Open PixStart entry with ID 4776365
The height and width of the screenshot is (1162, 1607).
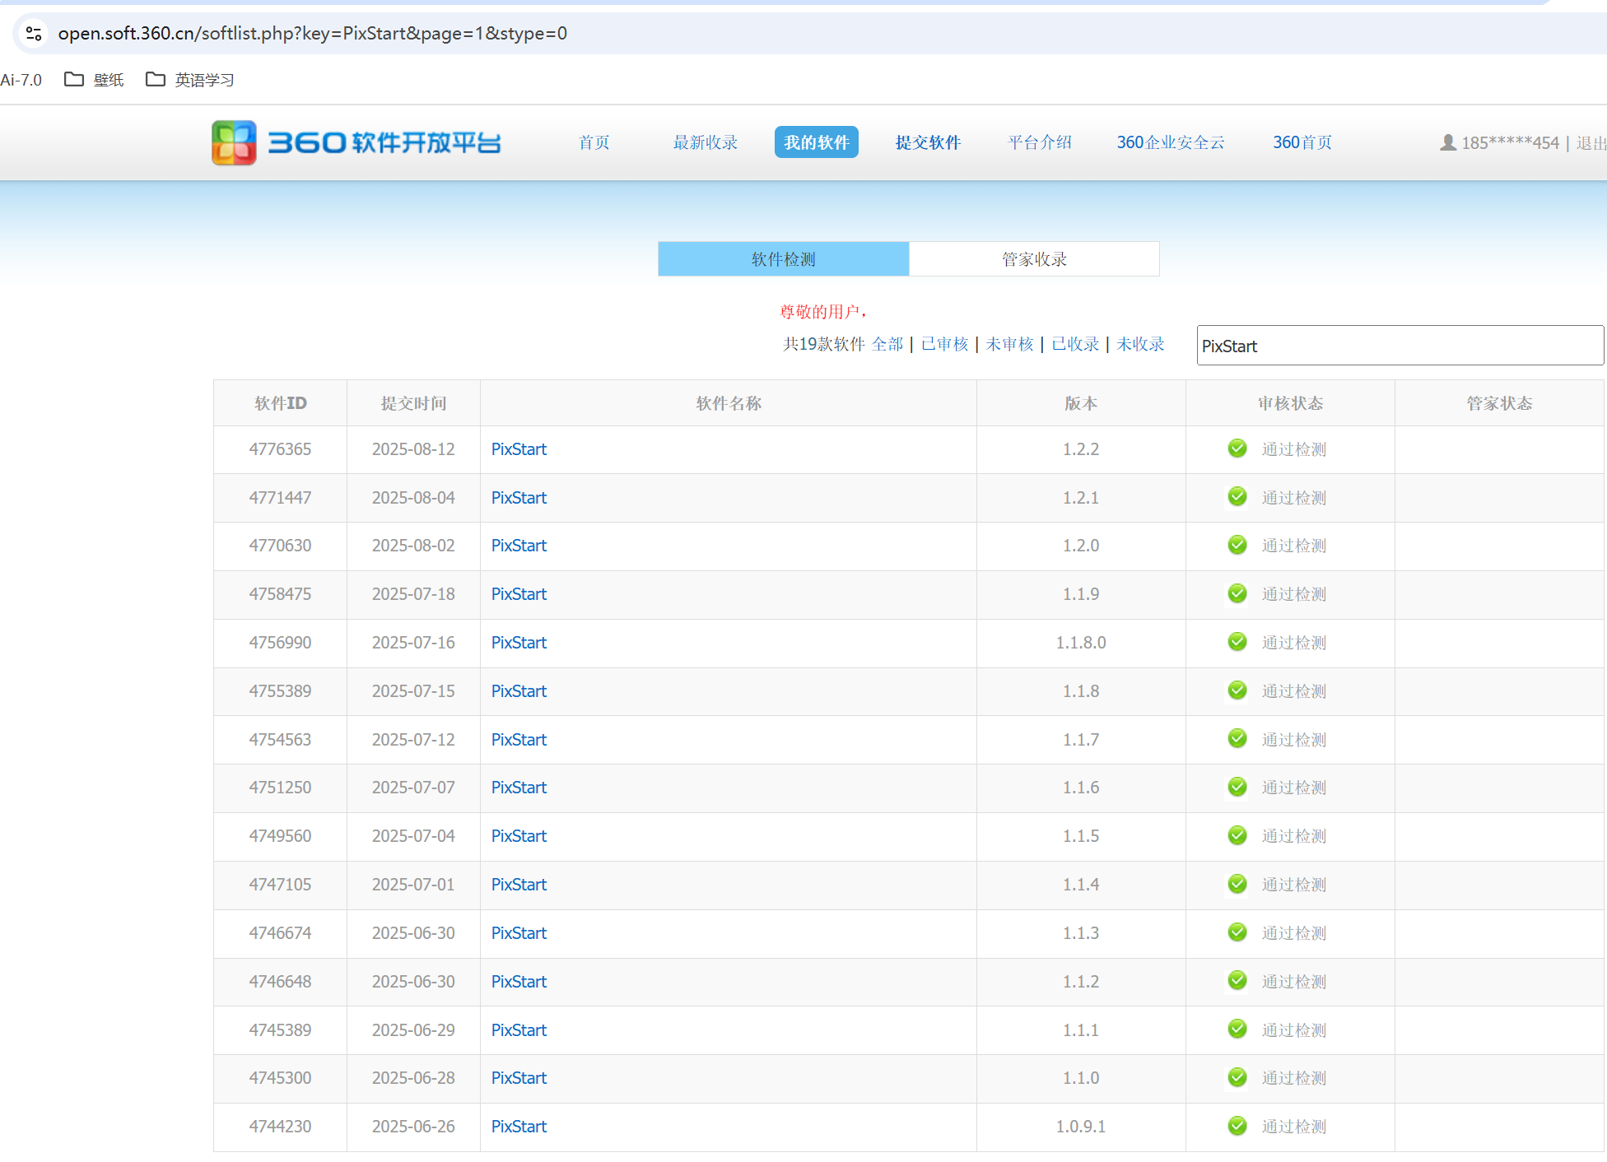coord(519,449)
